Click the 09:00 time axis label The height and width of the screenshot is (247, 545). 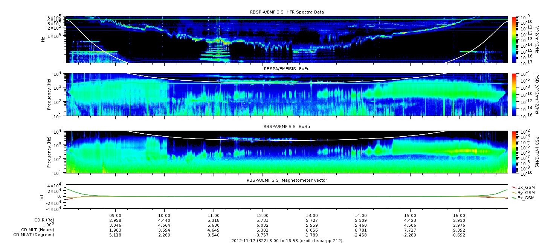[115, 216]
